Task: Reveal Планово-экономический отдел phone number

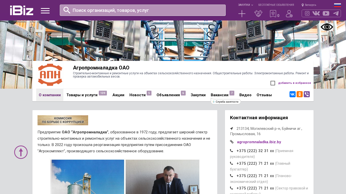Action: tap(255, 176)
